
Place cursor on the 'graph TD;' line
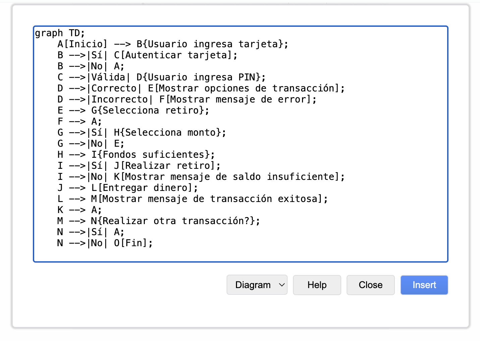(60, 33)
